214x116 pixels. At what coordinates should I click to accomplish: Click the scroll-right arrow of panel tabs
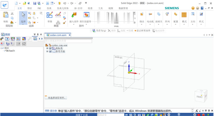(42, 39)
